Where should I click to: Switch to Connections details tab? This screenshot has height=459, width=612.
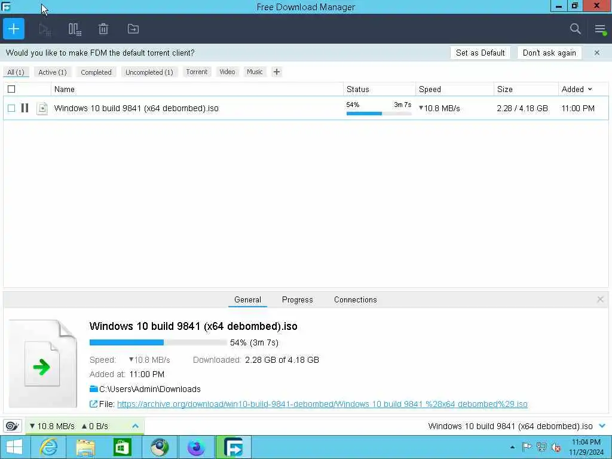[x=355, y=300]
